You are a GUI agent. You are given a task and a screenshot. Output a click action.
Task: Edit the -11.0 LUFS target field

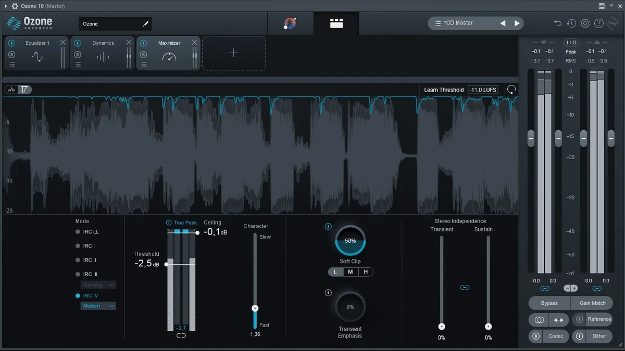click(x=483, y=90)
